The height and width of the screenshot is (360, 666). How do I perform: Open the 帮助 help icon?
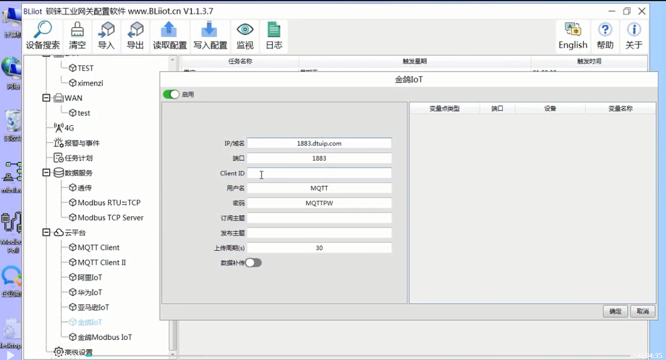click(605, 30)
